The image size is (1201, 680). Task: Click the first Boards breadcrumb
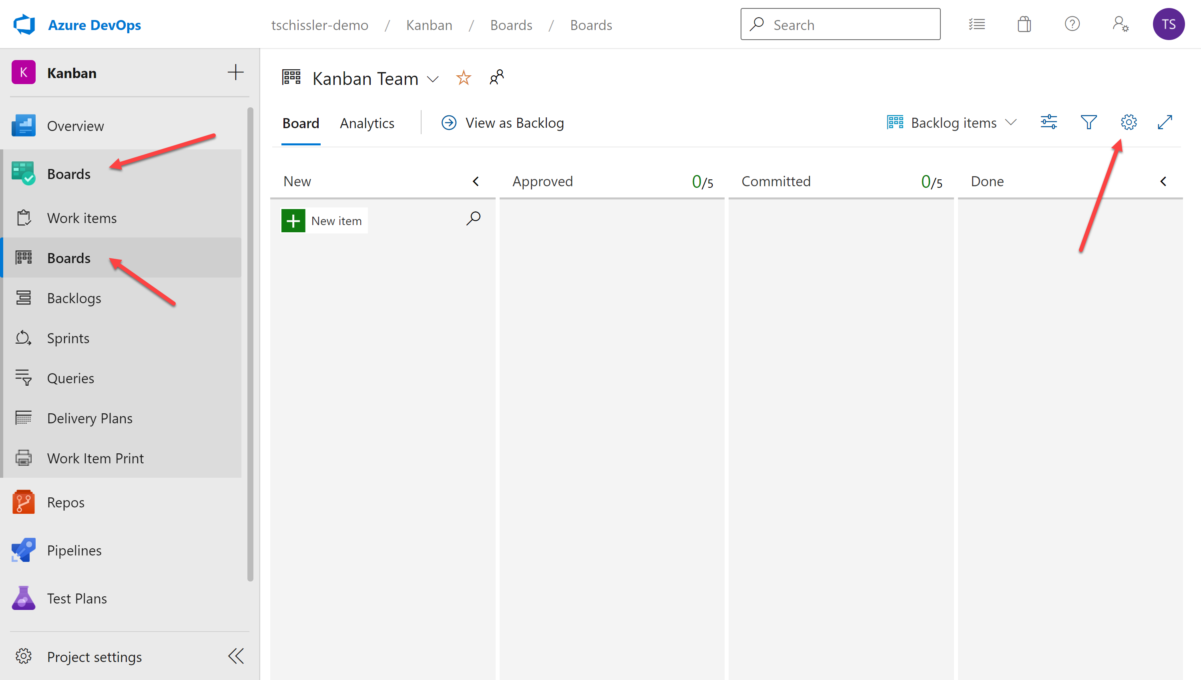tap(511, 25)
